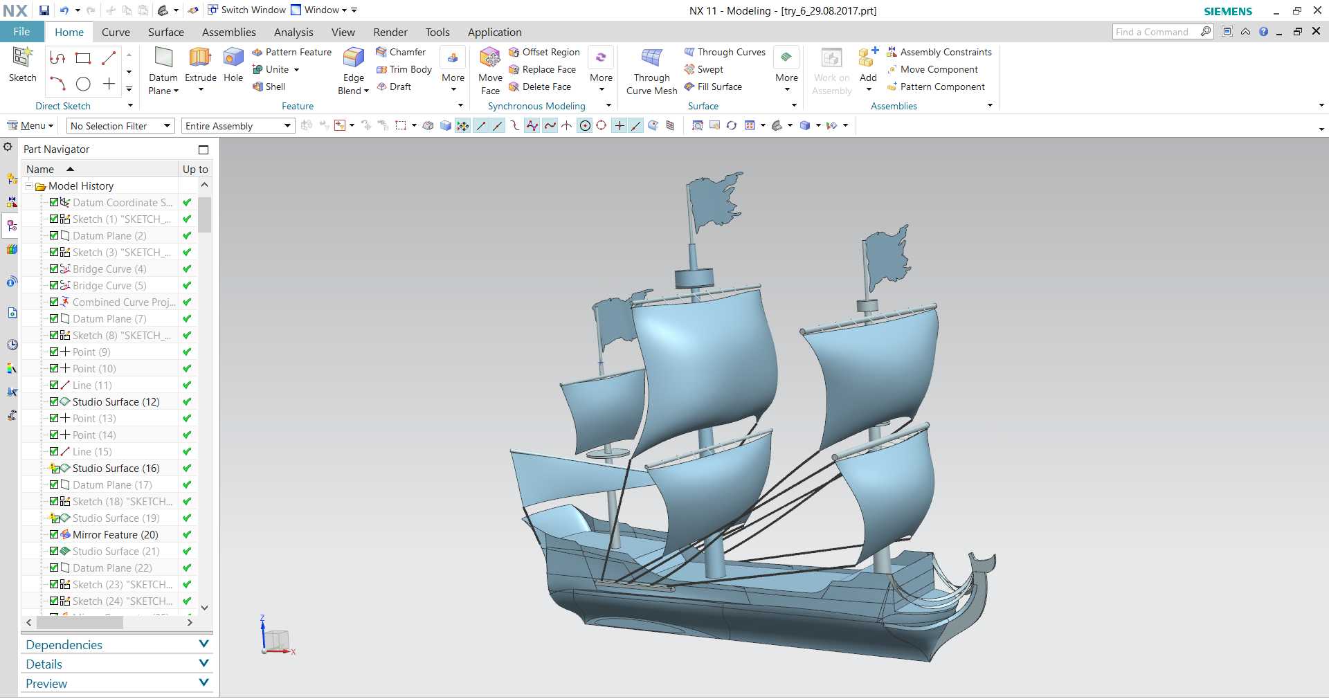
Task: Click the Offset Region tool
Action: (544, 52)
